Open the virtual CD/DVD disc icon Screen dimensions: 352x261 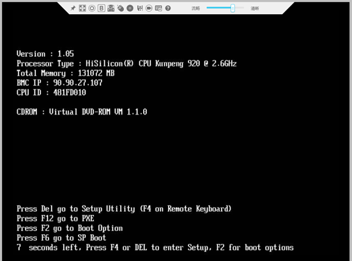(130, 8)
